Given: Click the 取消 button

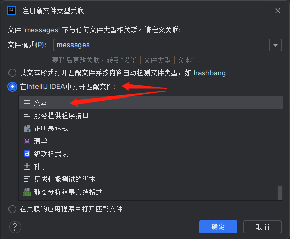Looking at the screenshot, I should (x=262, y=227).
